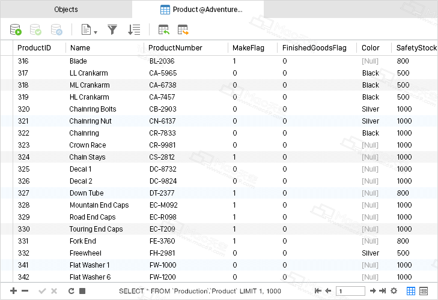Select the Product @Adventure tab

198,9
